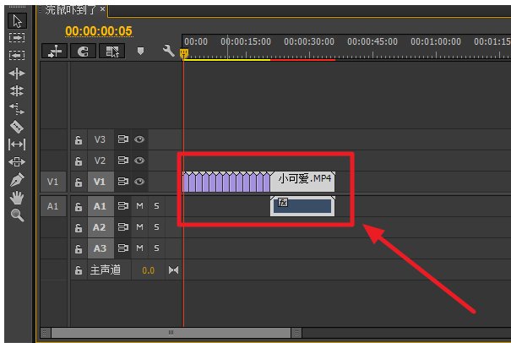Toggle sync lock on track V1

(x=122, y=181)
